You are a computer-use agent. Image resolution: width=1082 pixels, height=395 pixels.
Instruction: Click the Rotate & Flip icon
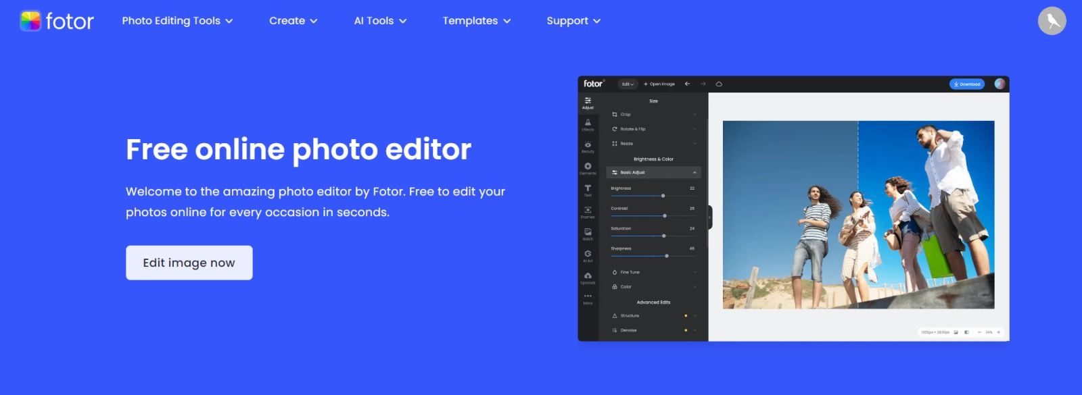click(615, 129)
